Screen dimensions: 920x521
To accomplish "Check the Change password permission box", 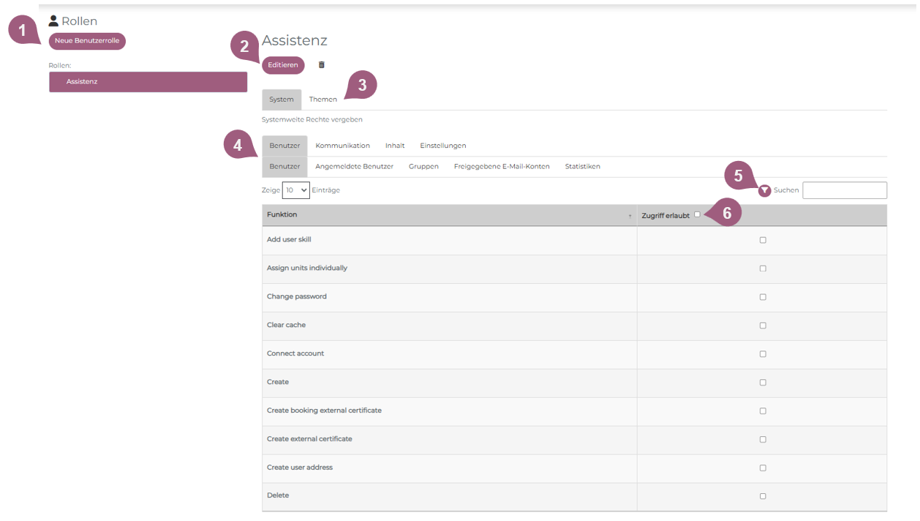I will tap(763, 297).
